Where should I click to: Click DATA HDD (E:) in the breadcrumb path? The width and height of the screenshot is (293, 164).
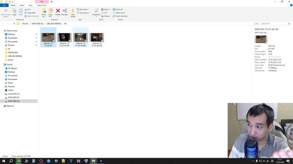click(x=38, y=24)
